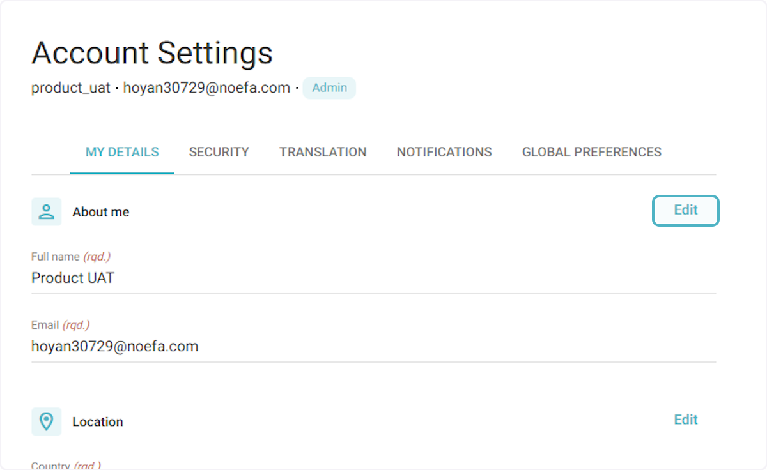The width and height of the screenshot is (767, 470).
Task: Click the About me person icon
Action: pyautogui.click(x=46, y=211)
